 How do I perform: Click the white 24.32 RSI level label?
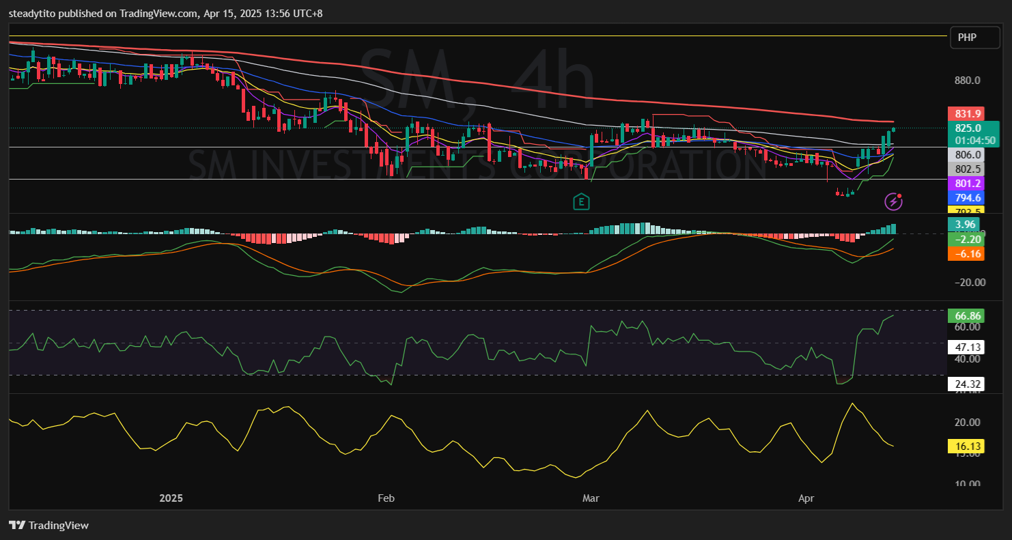(x=968, y=384)
